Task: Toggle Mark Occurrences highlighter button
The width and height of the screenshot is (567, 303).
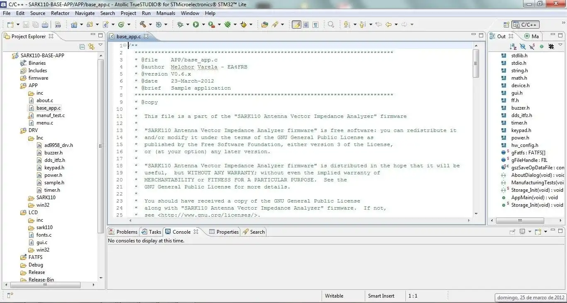Action: (x=296, y=24)
